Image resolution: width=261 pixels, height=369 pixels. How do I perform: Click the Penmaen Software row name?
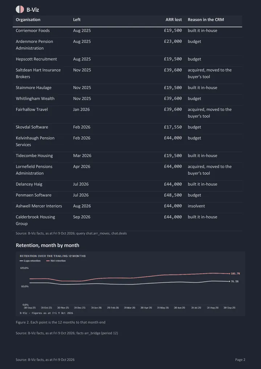click(33, 195)
